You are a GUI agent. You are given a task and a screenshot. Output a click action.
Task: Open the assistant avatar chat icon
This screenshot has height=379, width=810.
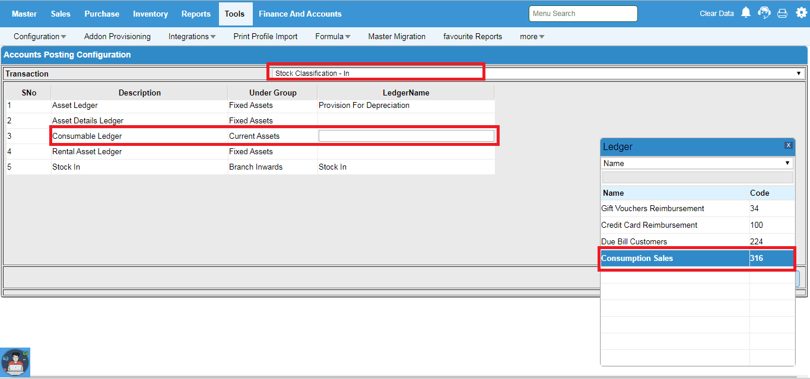tap(15, 362)
